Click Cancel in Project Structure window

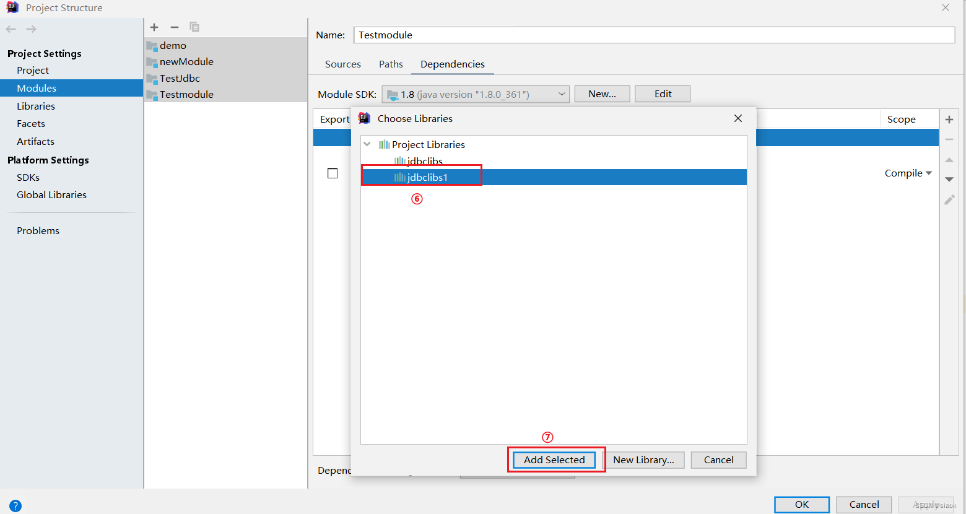pos(864,505)
